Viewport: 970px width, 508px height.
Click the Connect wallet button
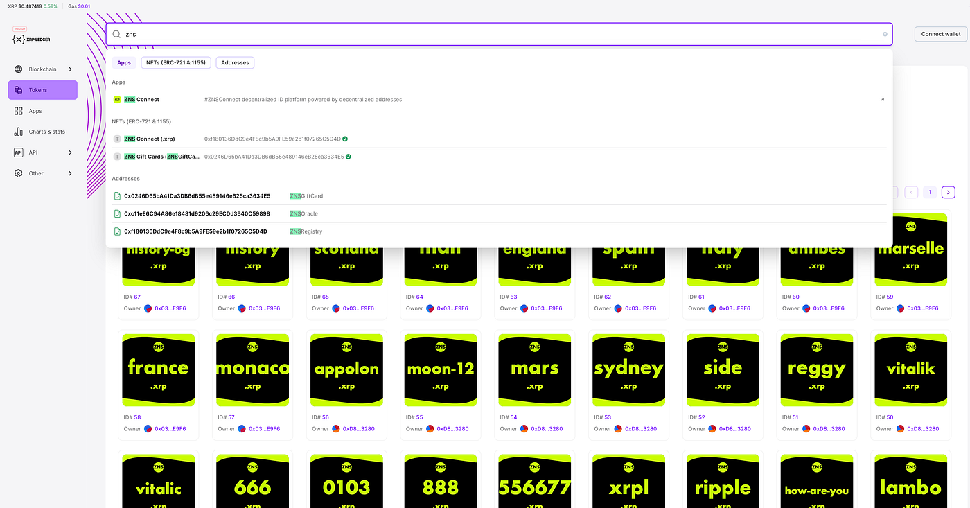(x=941, y=34)
